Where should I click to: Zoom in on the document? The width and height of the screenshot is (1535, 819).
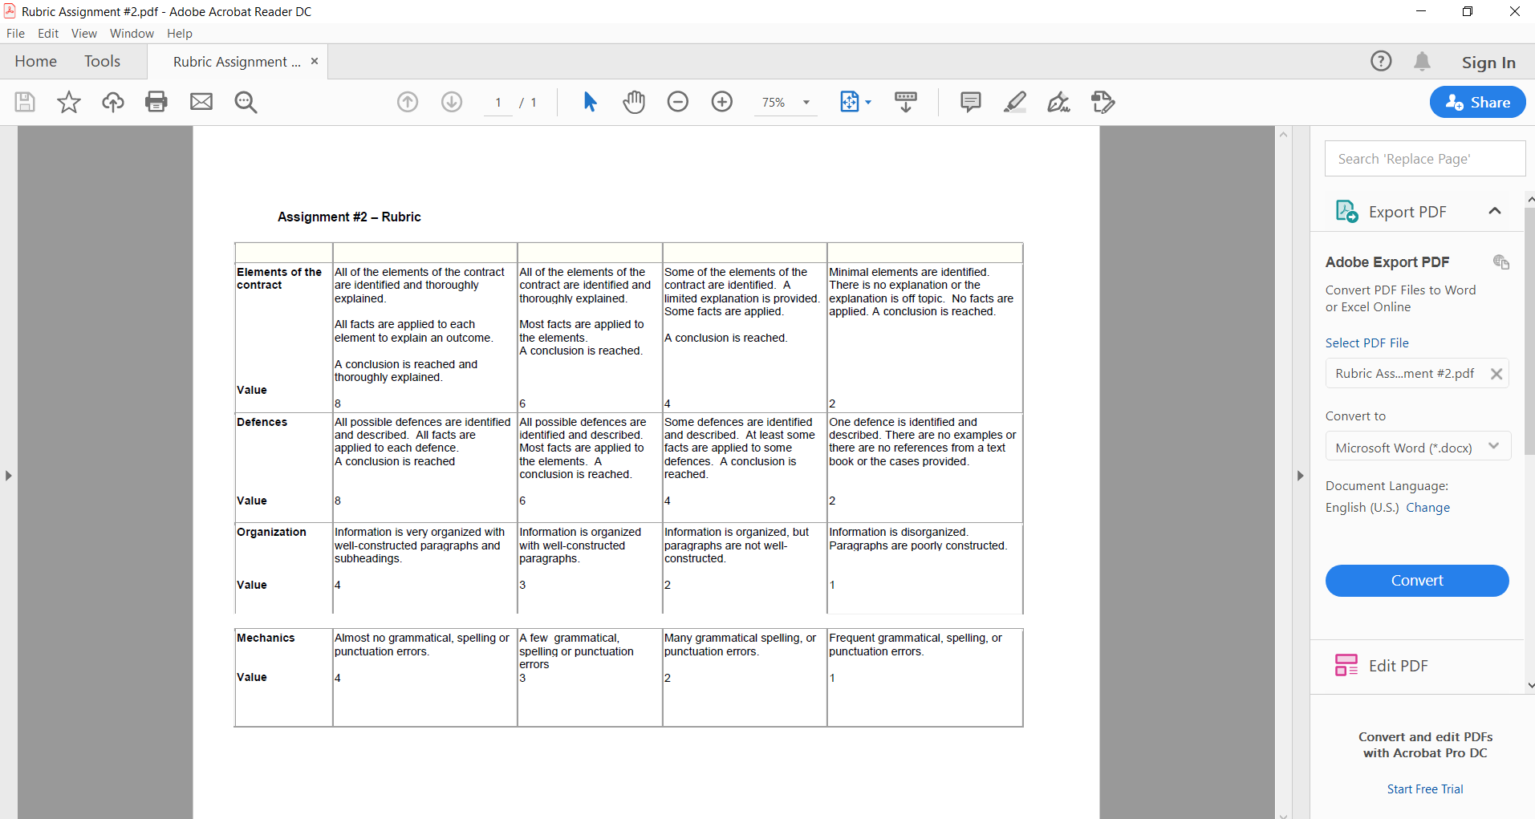coord(721,102)
